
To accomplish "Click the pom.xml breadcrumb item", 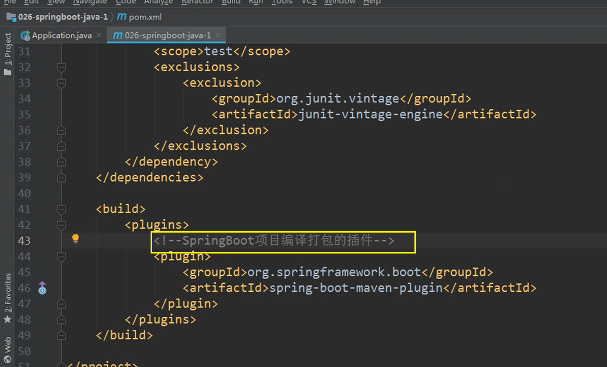I will tap(145, 17).
